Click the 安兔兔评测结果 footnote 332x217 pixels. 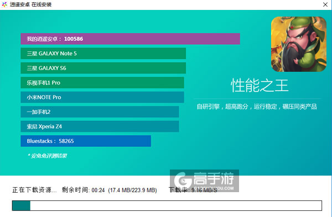[47, 156]
